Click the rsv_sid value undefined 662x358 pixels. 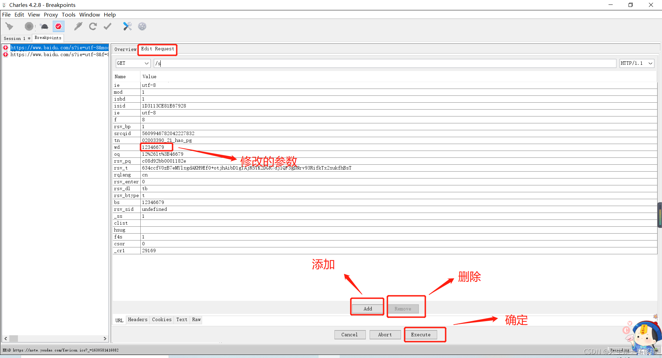[x=154, y=209]
